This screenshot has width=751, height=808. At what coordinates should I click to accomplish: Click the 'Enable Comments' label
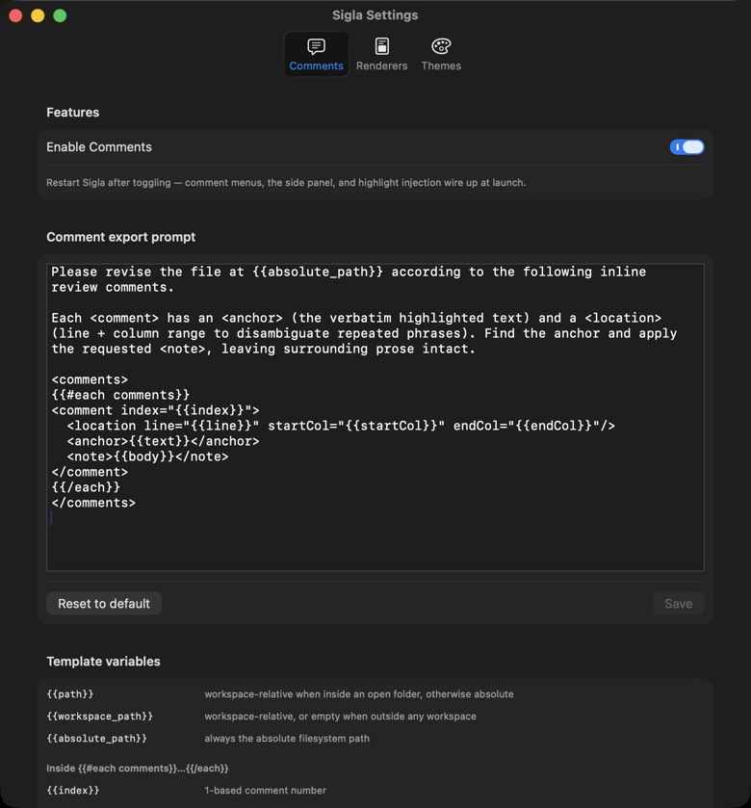pos(99,146)
